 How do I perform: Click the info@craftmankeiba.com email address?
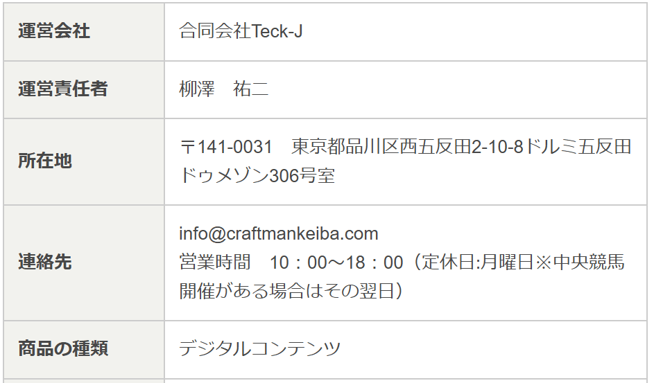coord(279,233)
